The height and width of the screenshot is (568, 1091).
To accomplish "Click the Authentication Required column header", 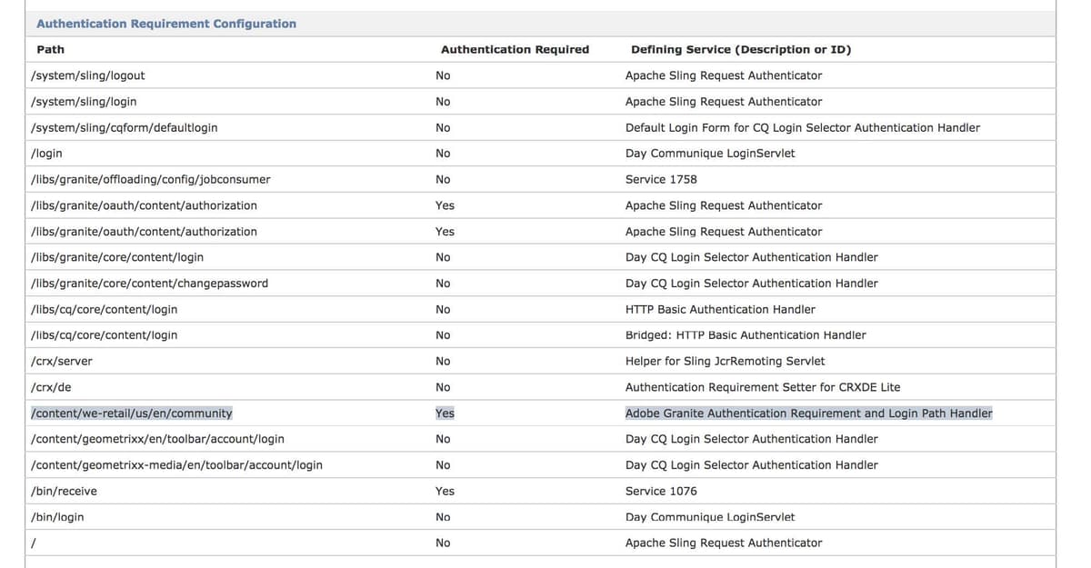I will 515,49.
